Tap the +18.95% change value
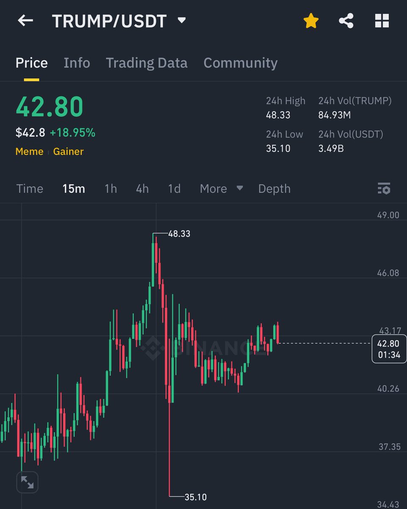Image resolution: width=407 pixels, height=509 pixels. click(72, 133)
